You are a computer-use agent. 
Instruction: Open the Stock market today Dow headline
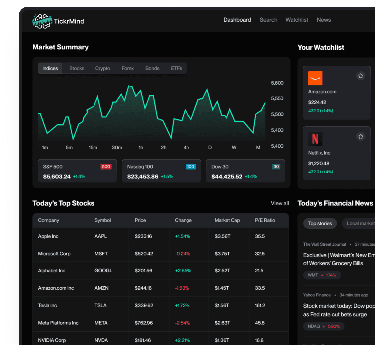(339, 310)
